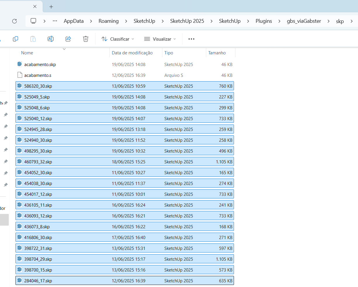Click the size 496 KB
358x287 pixels.
226,151
